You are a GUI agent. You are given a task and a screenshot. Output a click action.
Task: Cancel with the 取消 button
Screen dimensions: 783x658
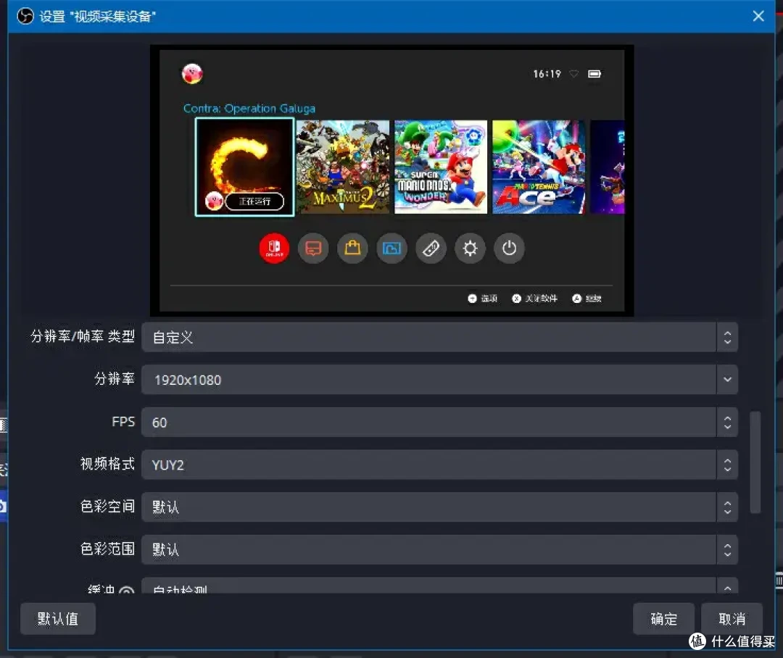coord(732,619)
